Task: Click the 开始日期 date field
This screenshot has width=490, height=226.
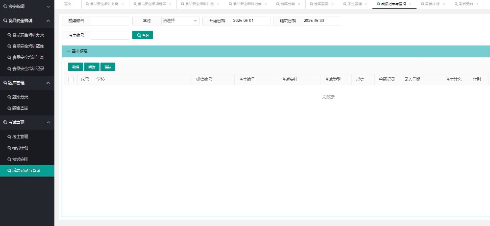Action: pyautogui.click(x=250, y=21)
